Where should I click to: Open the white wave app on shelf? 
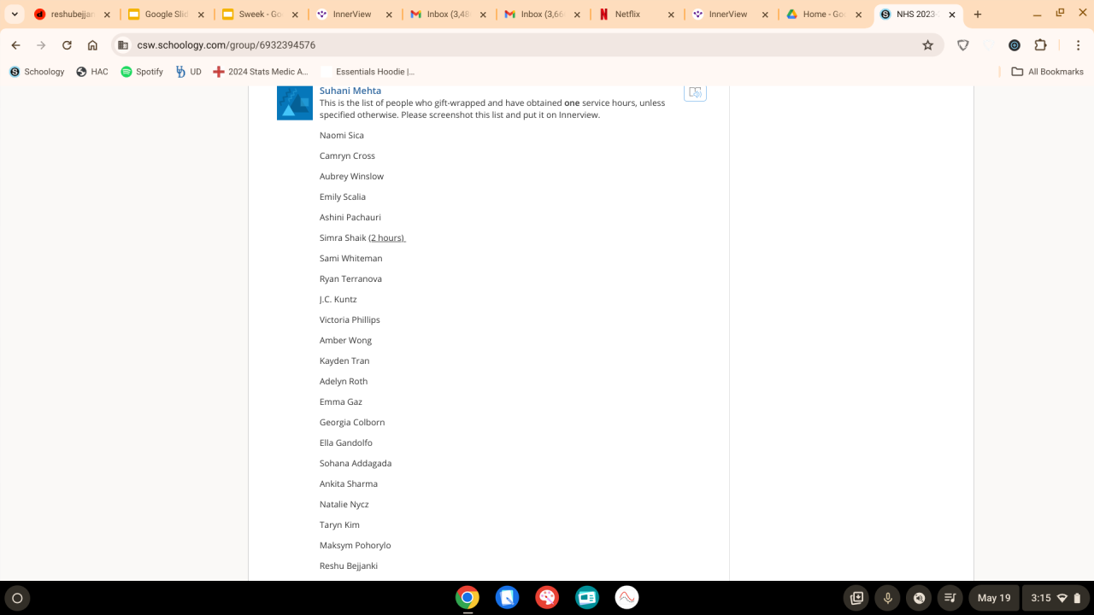click(626, 598)
